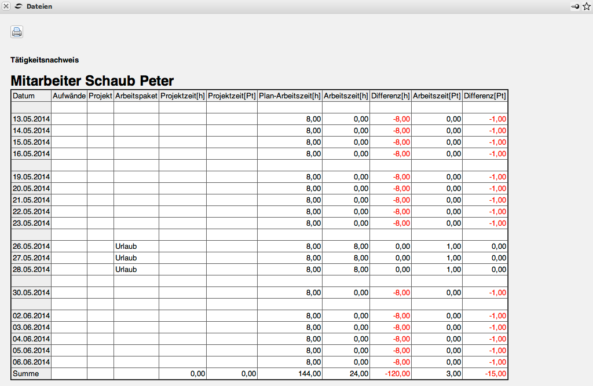Click the Plan-Arbeitszeit[h] column header

click(290, 96)
